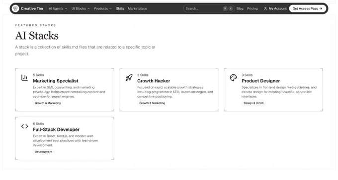Click the rocket icon on Growth Hacker
The width and height of the screenshot is (338, 180).
tap(129, 78)
